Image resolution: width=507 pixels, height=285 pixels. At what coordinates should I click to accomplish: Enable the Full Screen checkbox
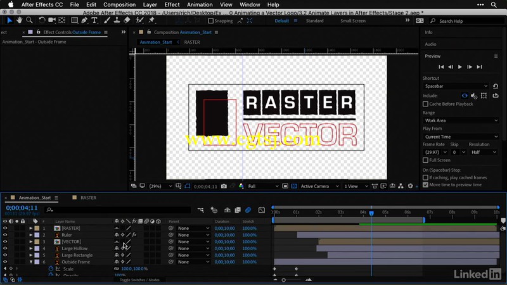pos(425,160)
